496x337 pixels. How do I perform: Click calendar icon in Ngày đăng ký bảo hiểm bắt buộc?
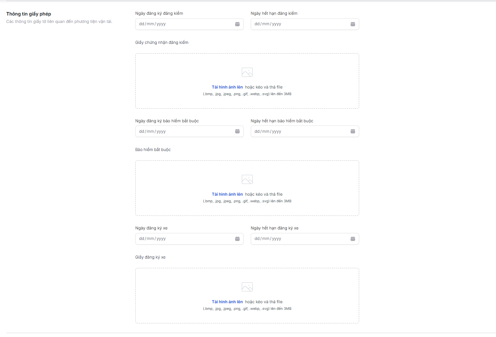coord(237,131)
